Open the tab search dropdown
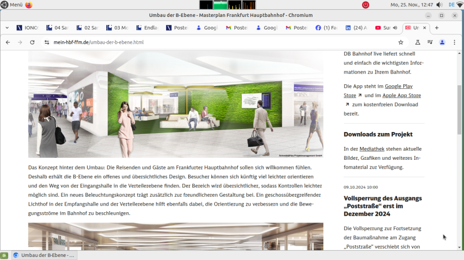This screenshot has height=260, width=464. (x=7, y=28)
